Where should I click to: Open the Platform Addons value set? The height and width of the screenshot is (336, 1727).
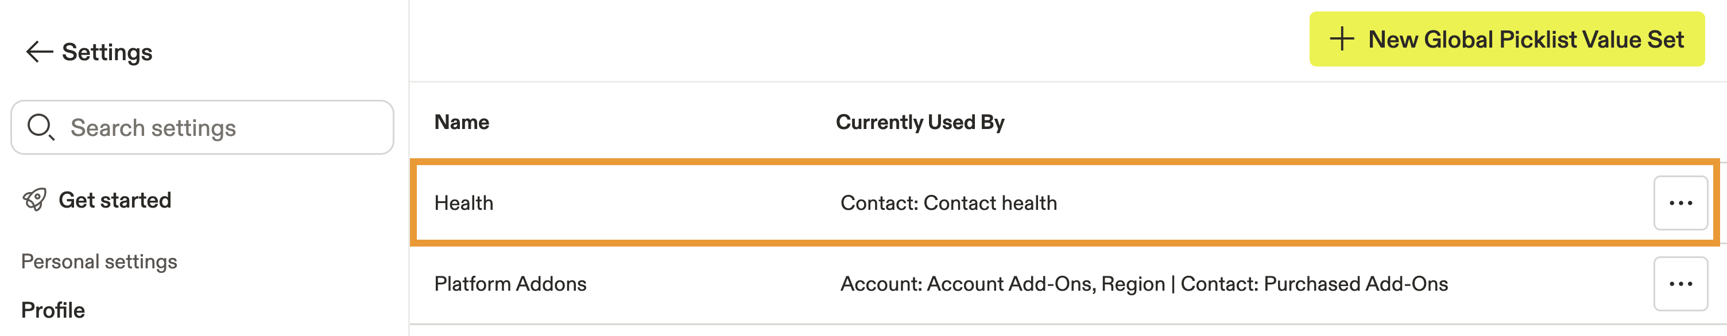coord(509,284)
